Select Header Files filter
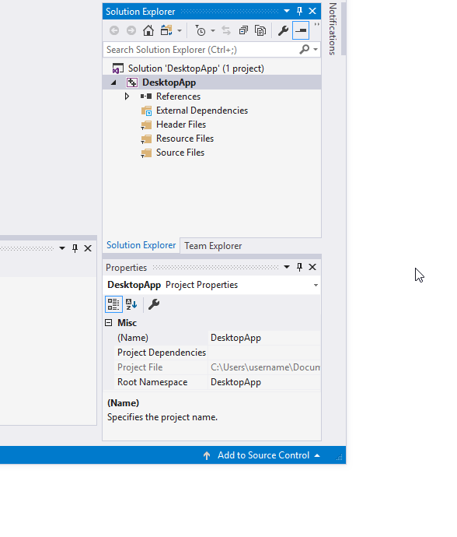Image resolution: width=457 pixels, height=537 pixels. (181, 125)
